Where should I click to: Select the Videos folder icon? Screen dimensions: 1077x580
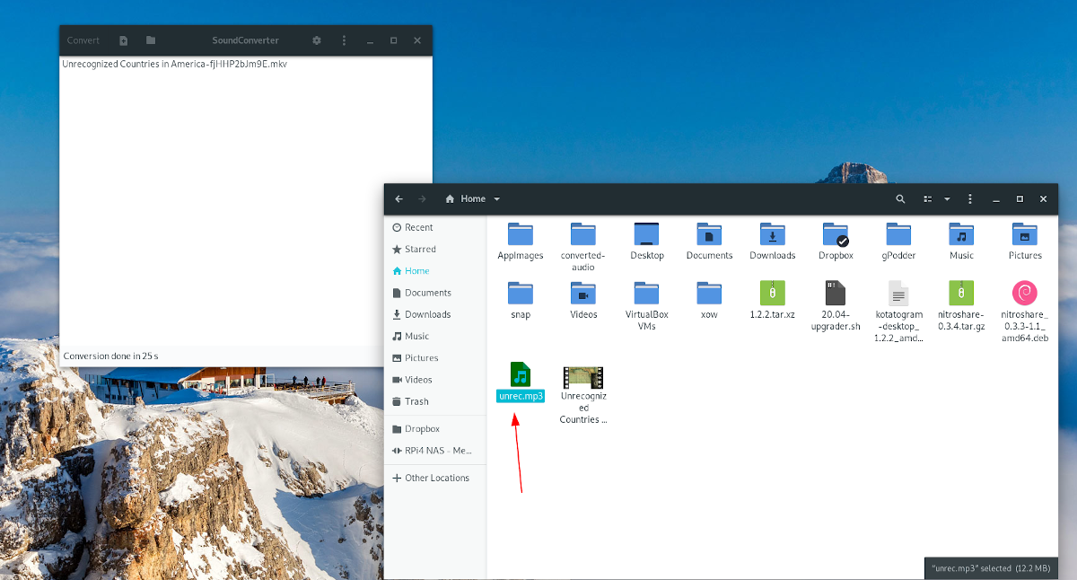point(583,294)
